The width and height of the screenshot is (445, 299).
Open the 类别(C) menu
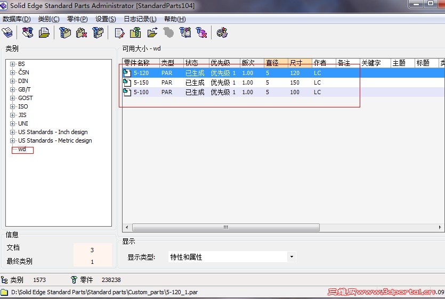[x=49, y=19]
